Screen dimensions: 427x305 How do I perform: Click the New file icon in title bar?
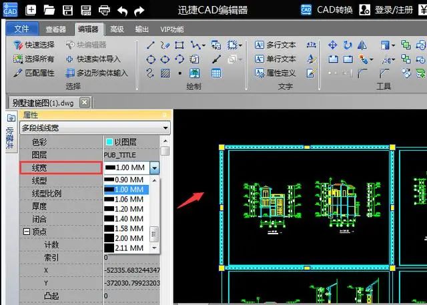[x=31, y=11]
